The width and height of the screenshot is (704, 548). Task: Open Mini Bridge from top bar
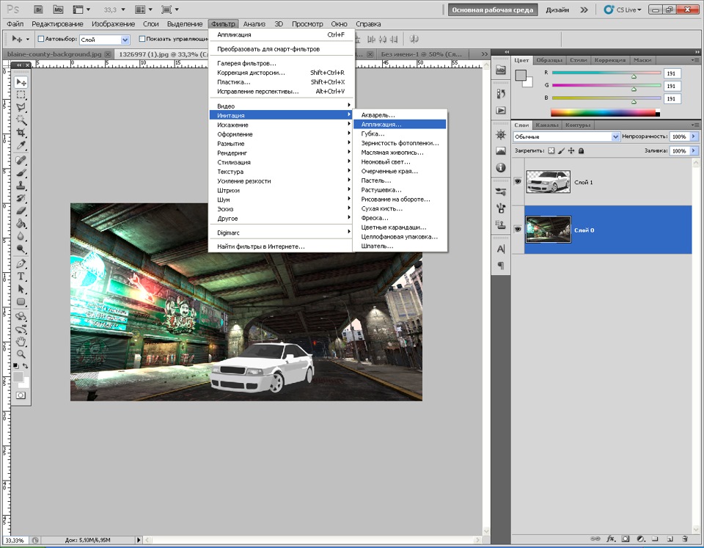58,10
